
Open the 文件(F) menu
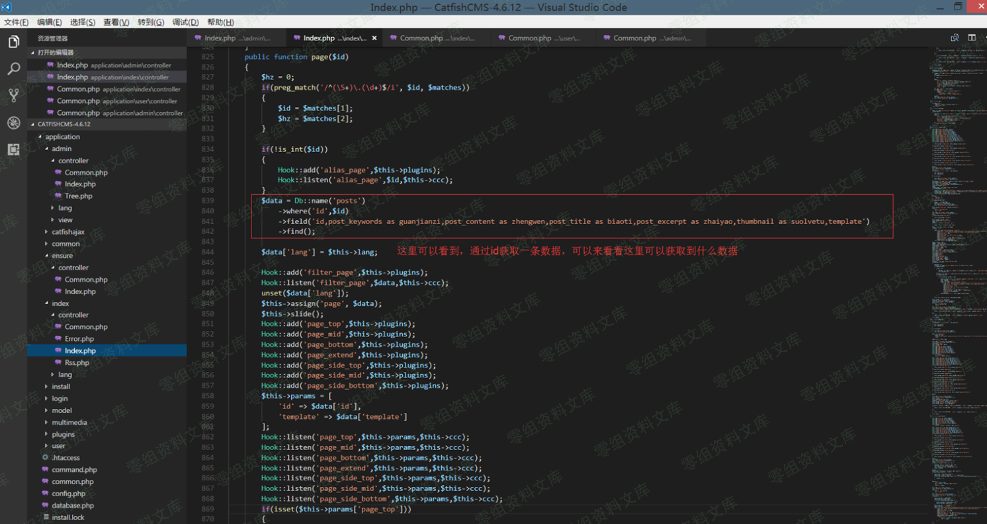point(16,22)
